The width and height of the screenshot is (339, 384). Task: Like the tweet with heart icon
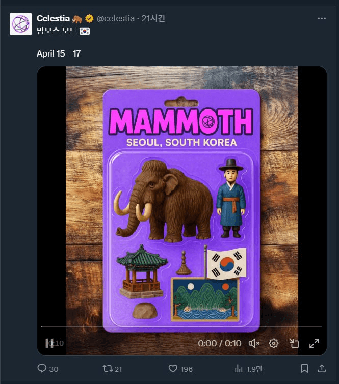click(x=173, y=368)
